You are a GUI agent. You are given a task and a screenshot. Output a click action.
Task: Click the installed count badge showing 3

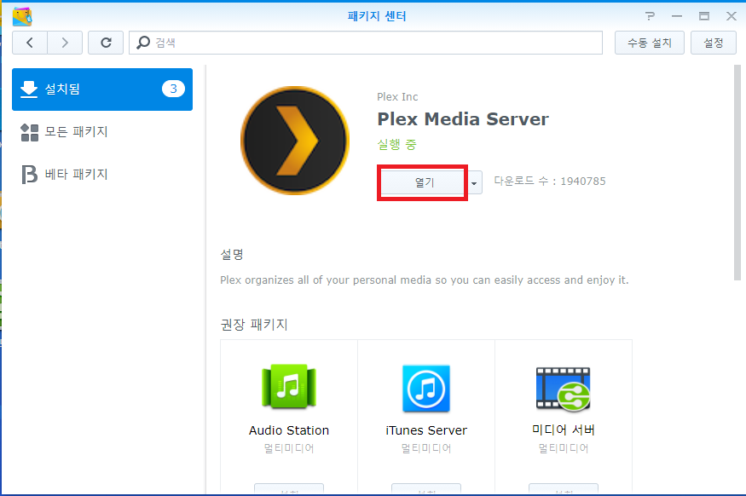coord(173,89)
